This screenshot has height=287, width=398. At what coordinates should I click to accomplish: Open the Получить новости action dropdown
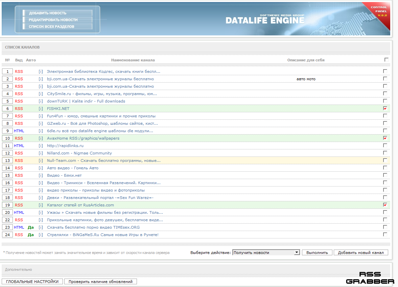point(266,253)
